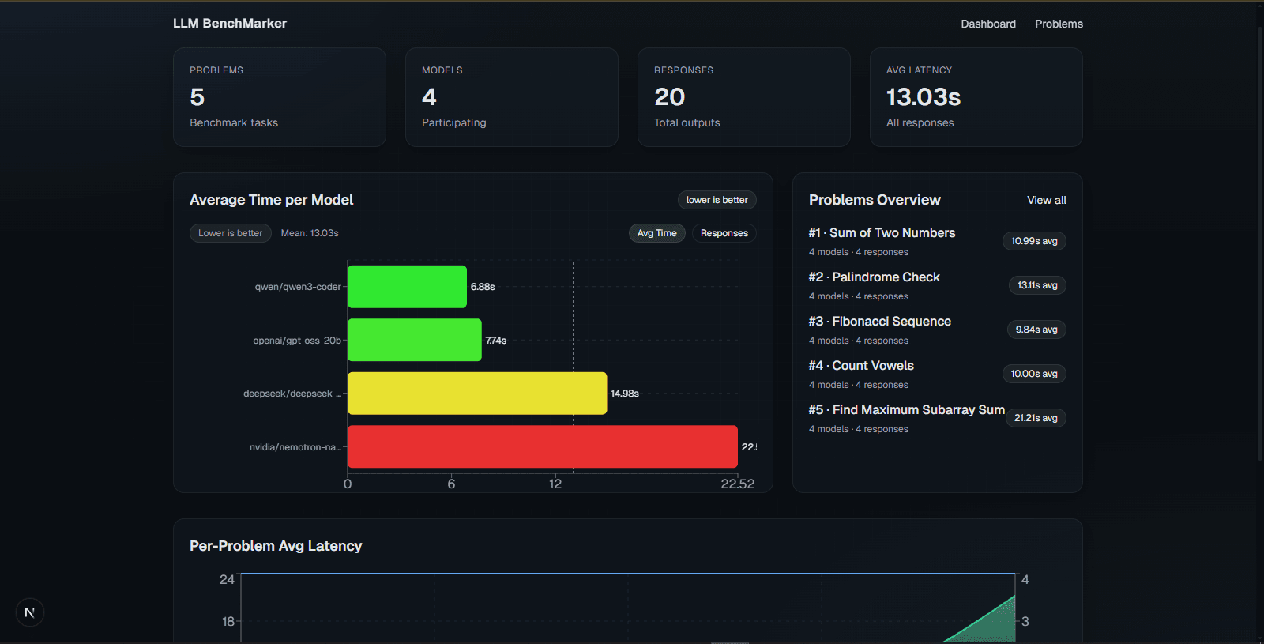Viewport: 1264px width, 644px height.
Task: Open the Dashboard nav link
Action: tap(988, 24)
